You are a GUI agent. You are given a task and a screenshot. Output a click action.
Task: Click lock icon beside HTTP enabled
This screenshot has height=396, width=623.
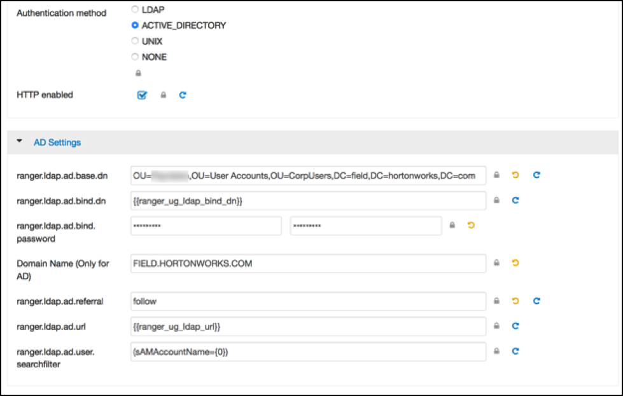[164, 95]
